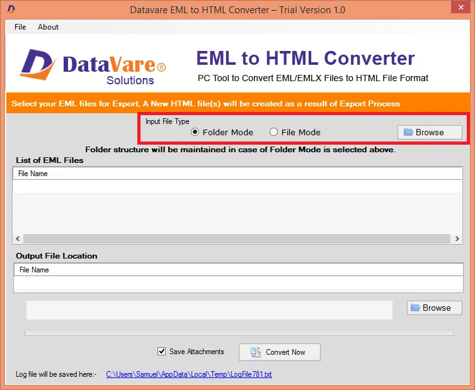The width and height of the screenshot is (475, 390).
Task: Click the output path text field
Action: pos(209,310)
